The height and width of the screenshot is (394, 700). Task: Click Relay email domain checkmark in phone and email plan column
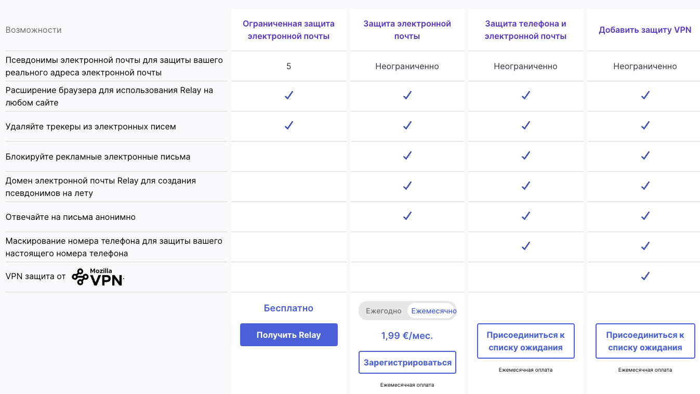525,186
